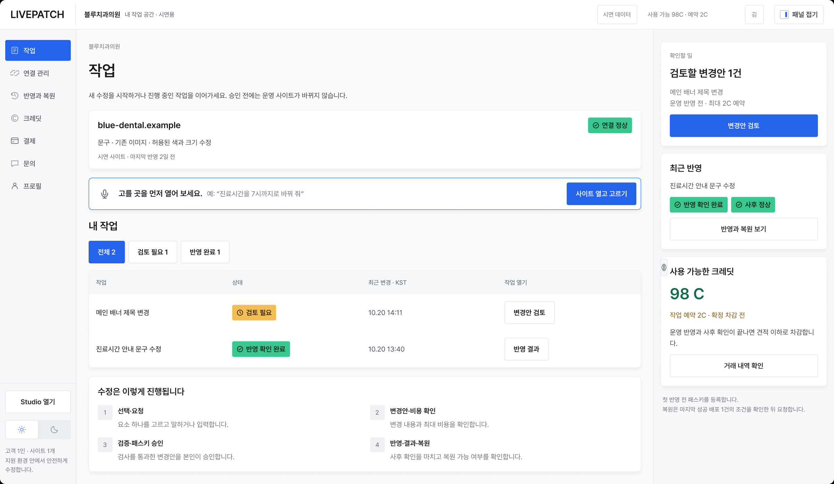The width and height of the screenshot is (834, 484).
Task: Click the microphone icon in request bar
Action: (x=105, y=194)
